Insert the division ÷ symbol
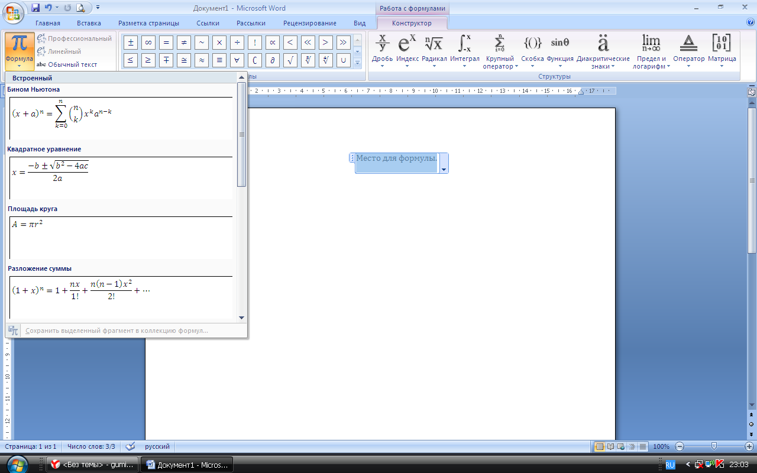 tap(237, 43)
